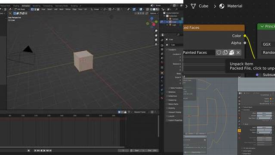The image size is (275, 155).
Task: Open the Random Walk subsurface dropdown
Action: click(x=268, y=53)
